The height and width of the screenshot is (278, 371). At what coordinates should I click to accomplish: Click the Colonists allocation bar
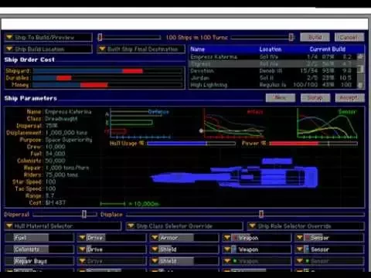tap(39, 249)
